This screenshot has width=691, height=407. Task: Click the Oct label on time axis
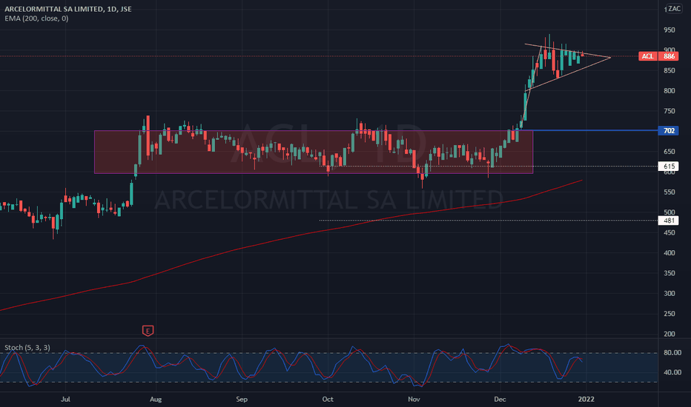pyautogui.click(x=328, y=400)
